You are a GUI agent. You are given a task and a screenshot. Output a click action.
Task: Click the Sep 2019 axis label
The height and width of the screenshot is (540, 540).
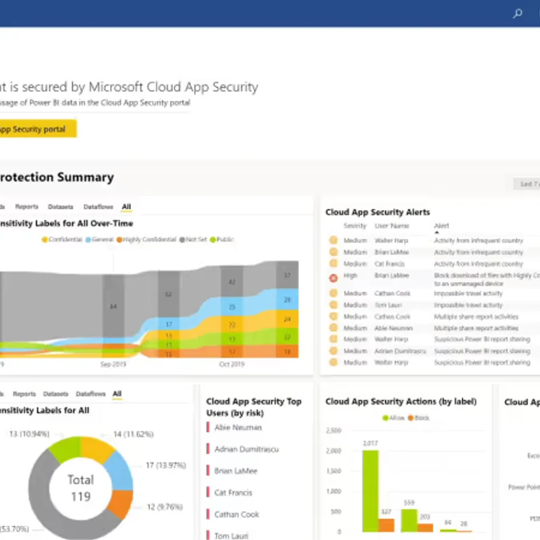113,364
